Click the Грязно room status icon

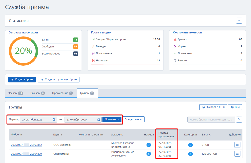(x=175, y=39)
